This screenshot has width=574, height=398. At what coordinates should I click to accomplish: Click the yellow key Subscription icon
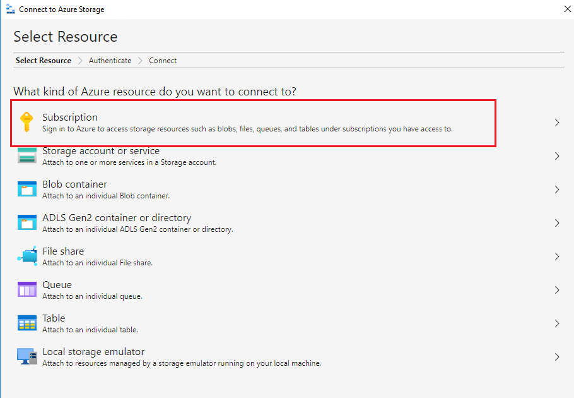coord(26,122)
